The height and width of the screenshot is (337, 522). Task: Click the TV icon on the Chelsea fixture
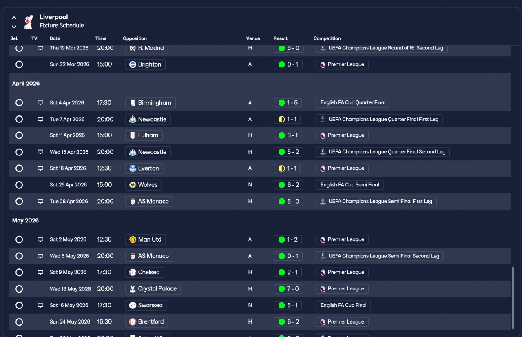point(40,272)
